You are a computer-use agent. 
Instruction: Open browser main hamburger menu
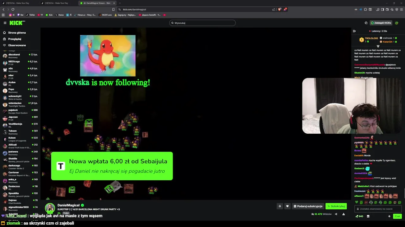pyautogui.click(x=402, y=9)
